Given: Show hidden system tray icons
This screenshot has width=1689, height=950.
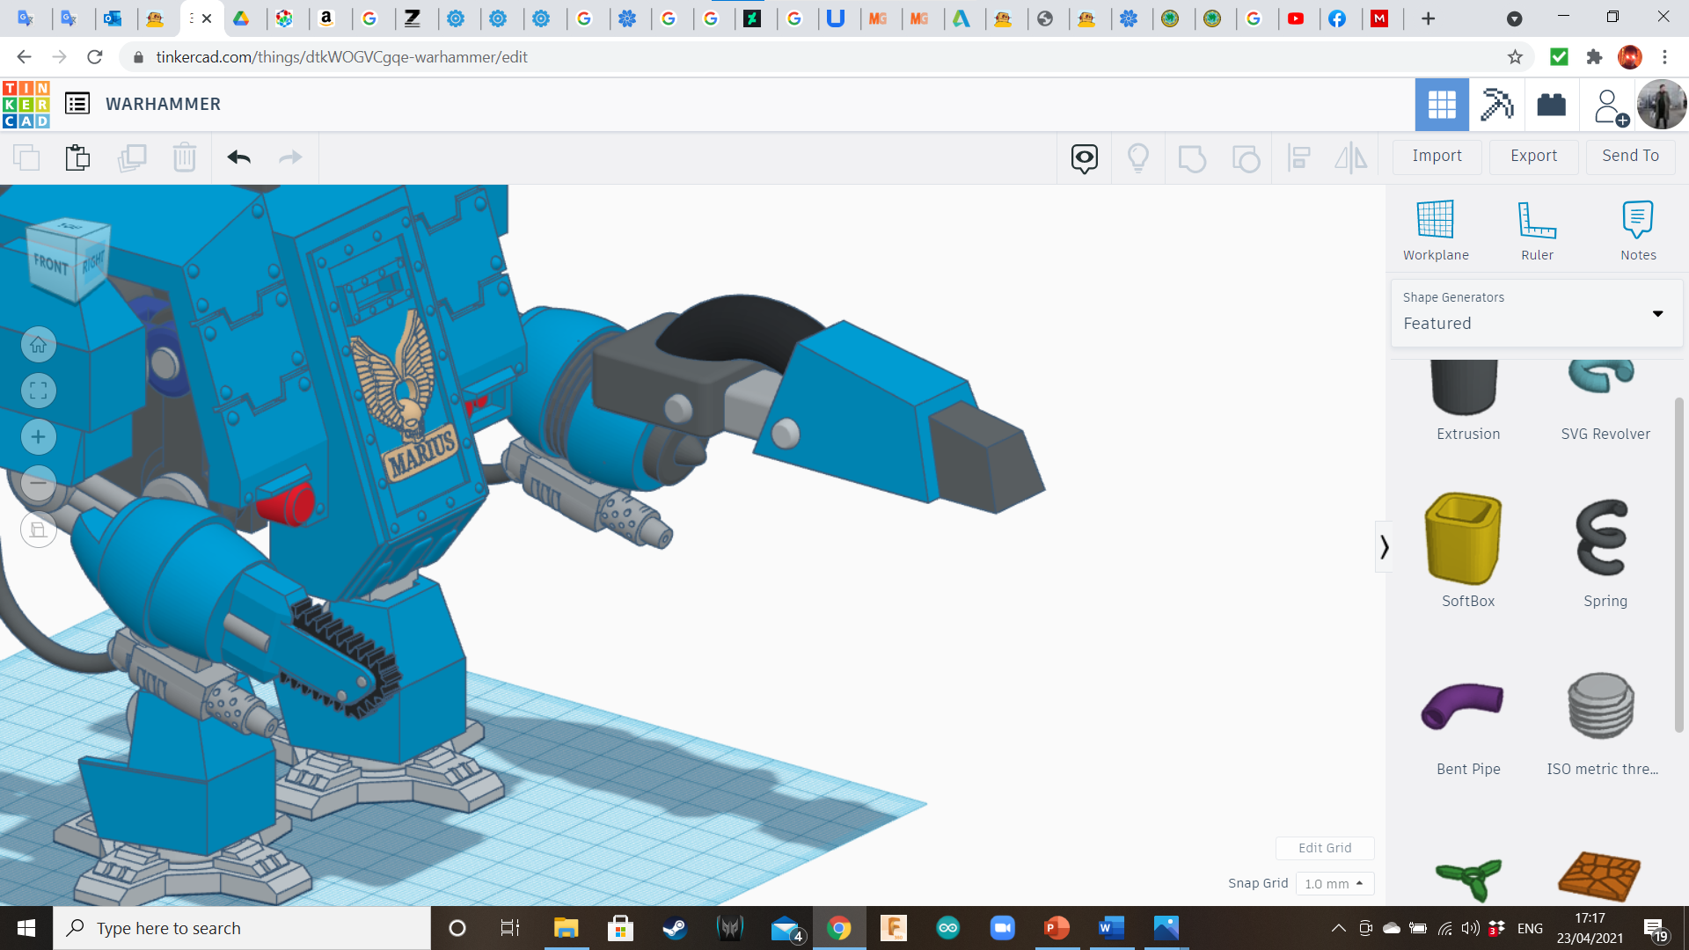Looking at the screenshot, I should pyautogui.click(x=1338, y=928).
